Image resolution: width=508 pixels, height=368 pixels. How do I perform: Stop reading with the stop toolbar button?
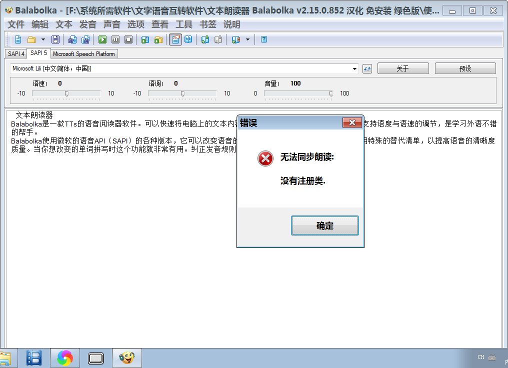coord(128,39)
